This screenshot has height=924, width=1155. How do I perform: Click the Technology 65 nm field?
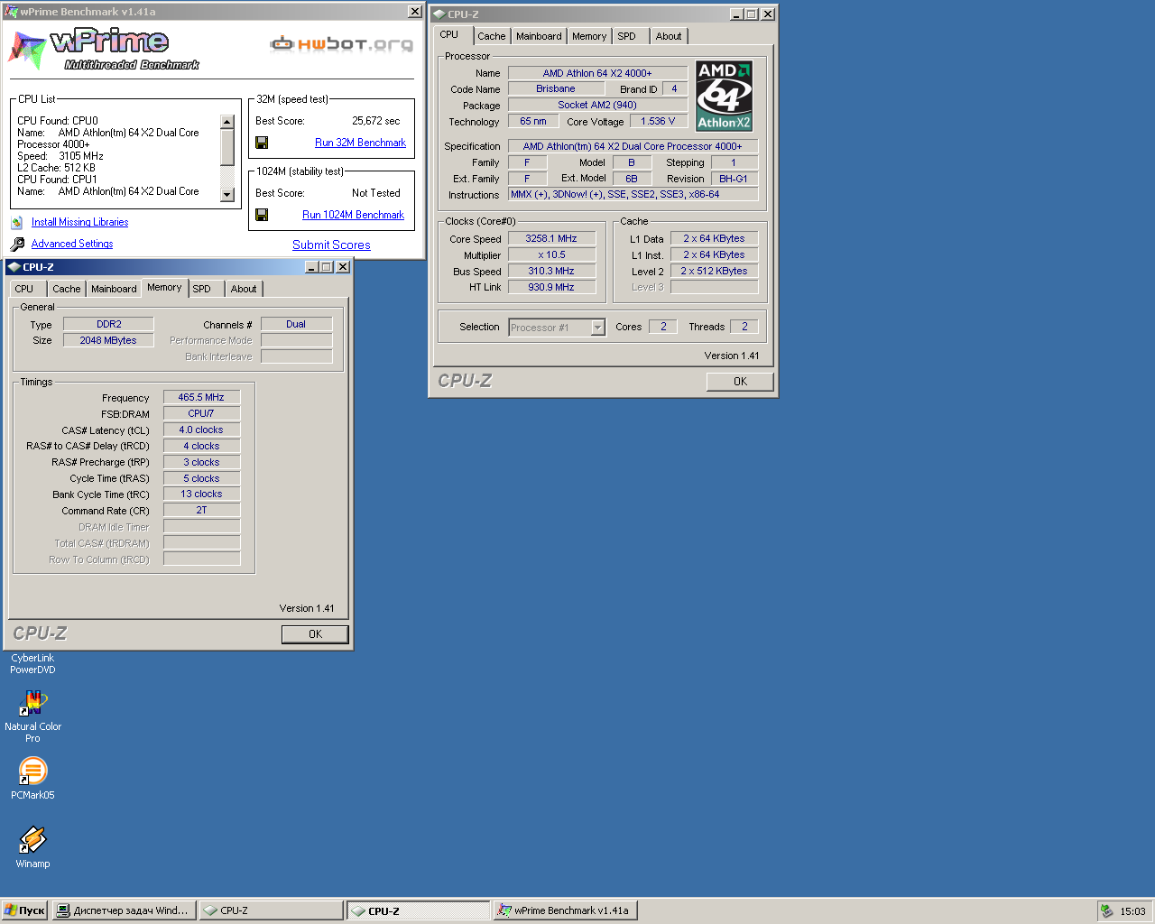(x=533, y=122)
